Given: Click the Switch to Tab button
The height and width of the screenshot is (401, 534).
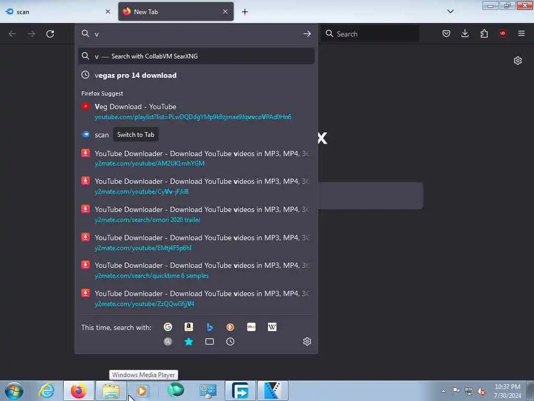Looking at the screenshot, I should [136, 135].
